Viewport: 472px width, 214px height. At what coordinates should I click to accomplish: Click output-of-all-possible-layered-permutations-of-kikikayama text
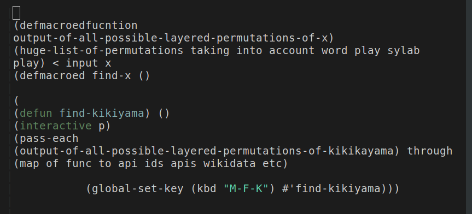(x=206, y=151)
